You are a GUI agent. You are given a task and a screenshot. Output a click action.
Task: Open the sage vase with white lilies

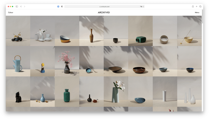click(116, 92)
